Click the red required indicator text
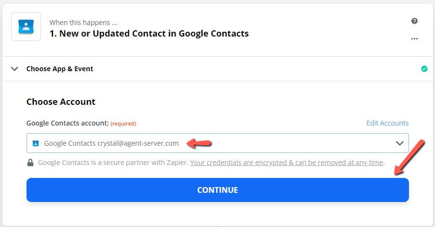 pos(123,124)
